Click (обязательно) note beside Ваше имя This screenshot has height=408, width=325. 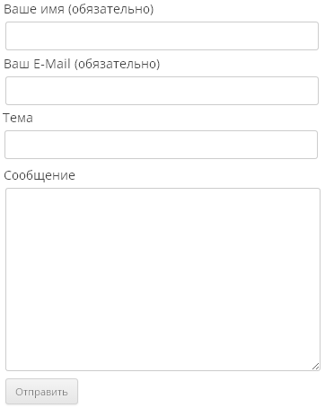coord(110,10)
